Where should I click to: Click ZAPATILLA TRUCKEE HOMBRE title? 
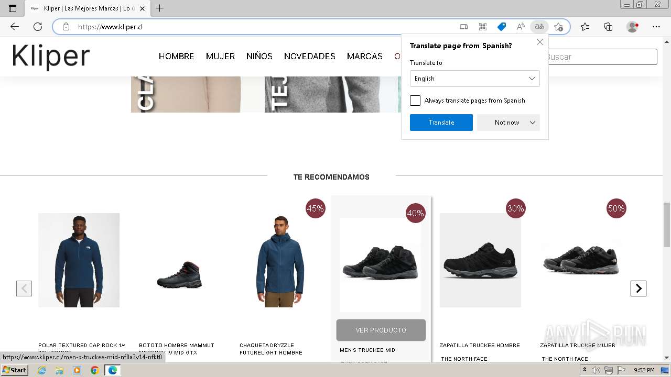click(480, 346)
